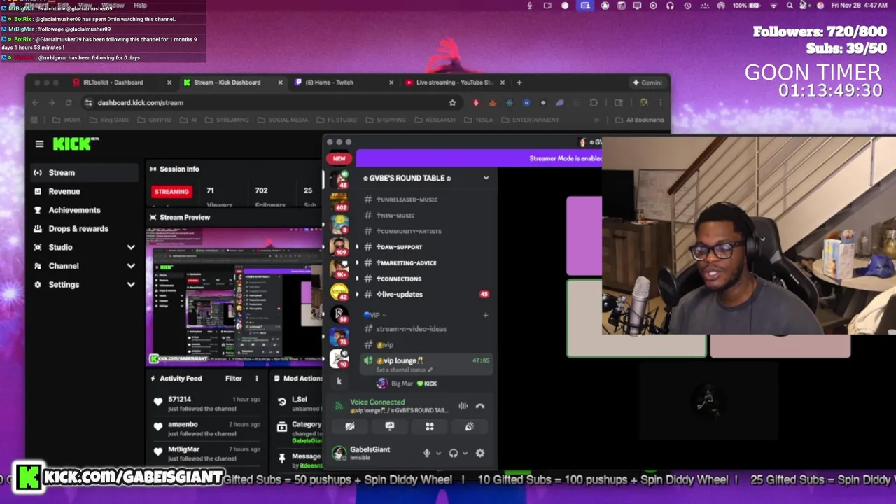The width and height of the screenshot is (896, 504).
Task: Open GVBE'S ROUND TABLE server dropdown
Action: pyautogui.click(x=486, y=178)
